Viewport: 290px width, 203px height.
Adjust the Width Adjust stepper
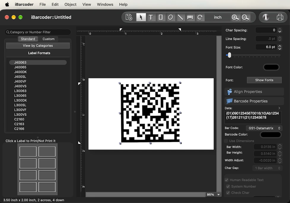pos(280,160)
